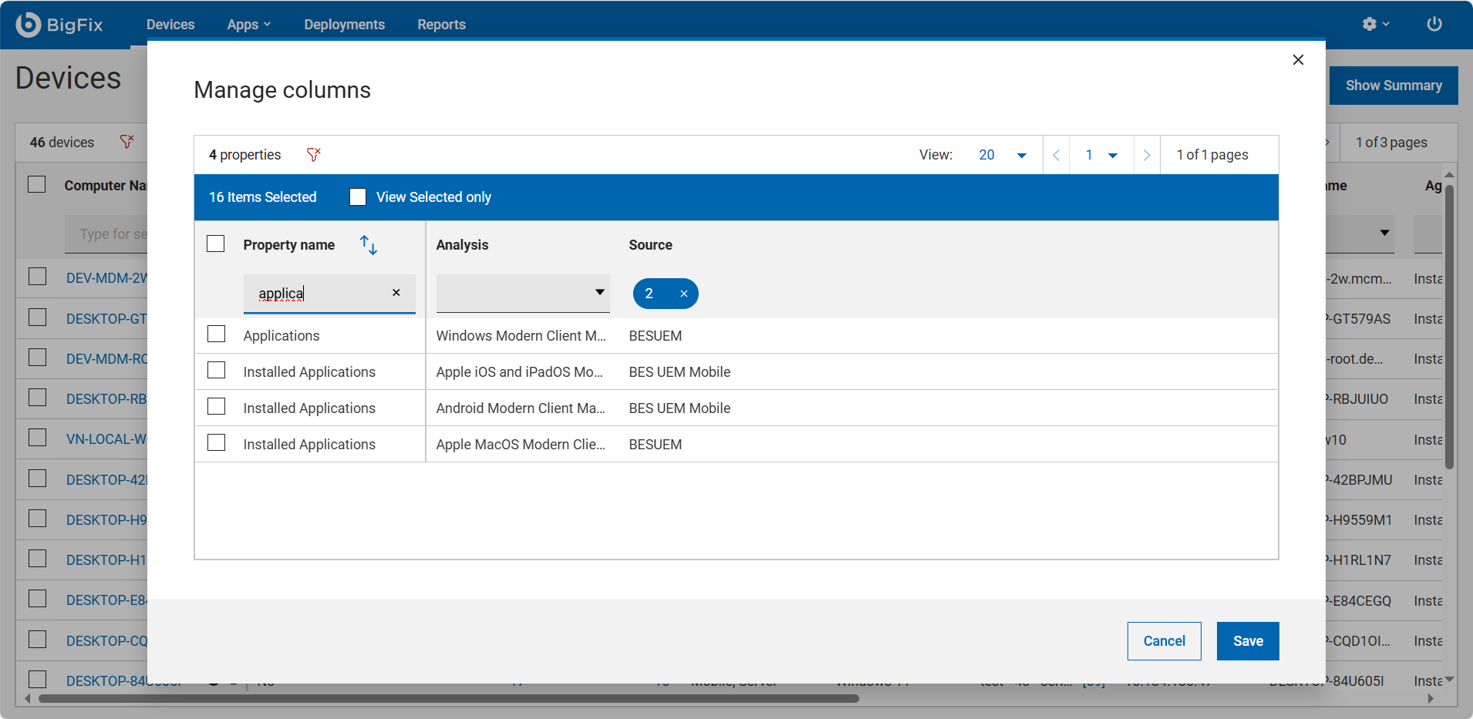1473x719 pixels.
Task: Sort by Property name arrows
Action: (x=369, y=245)
